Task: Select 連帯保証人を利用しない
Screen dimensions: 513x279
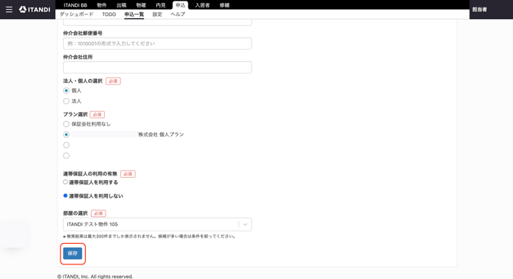Action: click(65, 195)
